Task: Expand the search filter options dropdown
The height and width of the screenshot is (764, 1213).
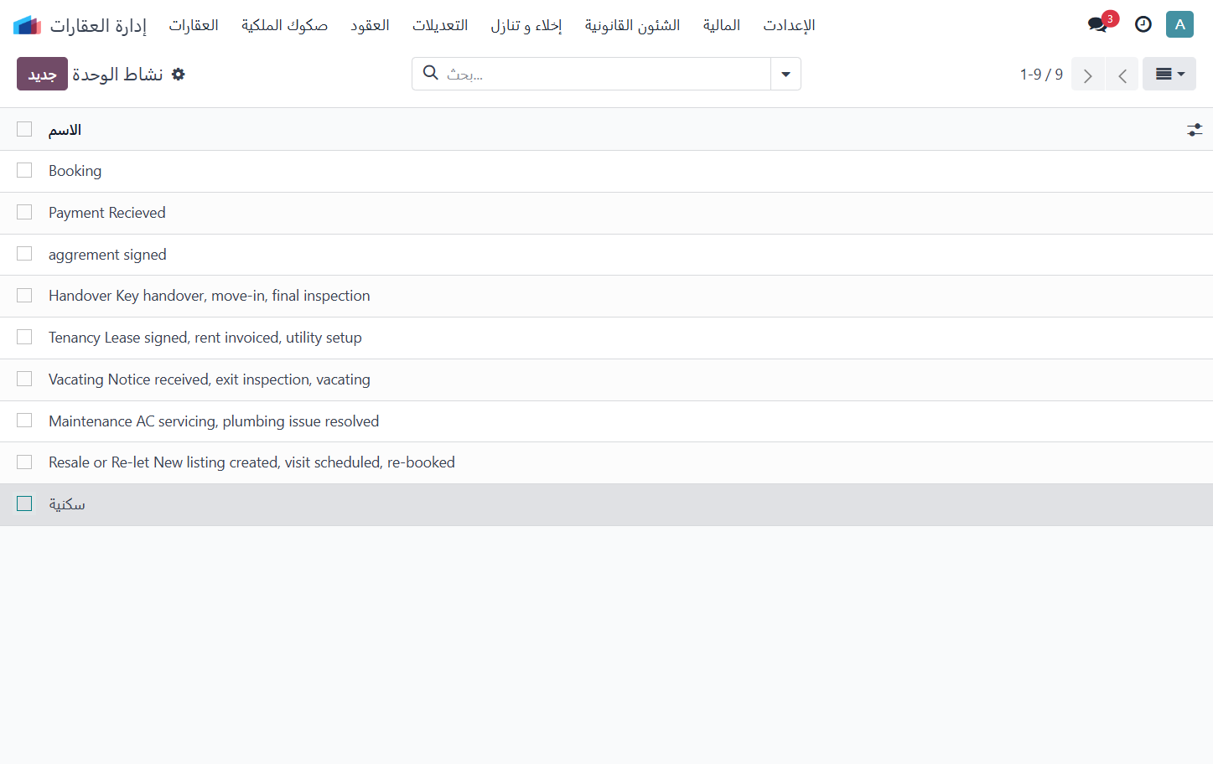Action: (x=785, y=74)
